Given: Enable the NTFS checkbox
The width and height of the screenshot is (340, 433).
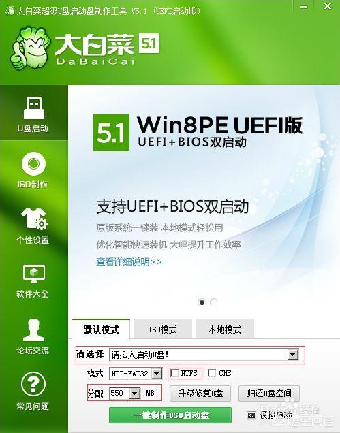Looking at the screenshot, I should click(174, 373).
